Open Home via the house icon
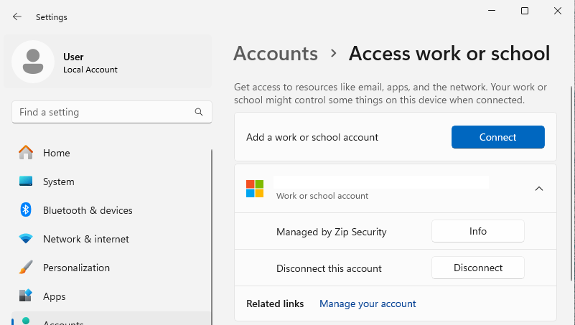This screenshot has height=325, width=575. (x=26, y=153)
